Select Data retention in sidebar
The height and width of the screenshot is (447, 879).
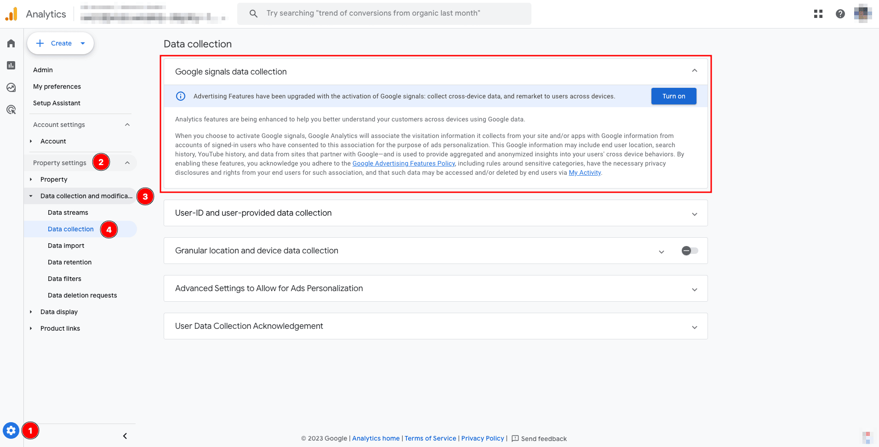[x=69, y=262]
